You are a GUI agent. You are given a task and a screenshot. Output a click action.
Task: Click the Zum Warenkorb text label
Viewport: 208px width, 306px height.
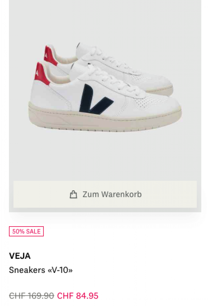(x=112, y=194)
